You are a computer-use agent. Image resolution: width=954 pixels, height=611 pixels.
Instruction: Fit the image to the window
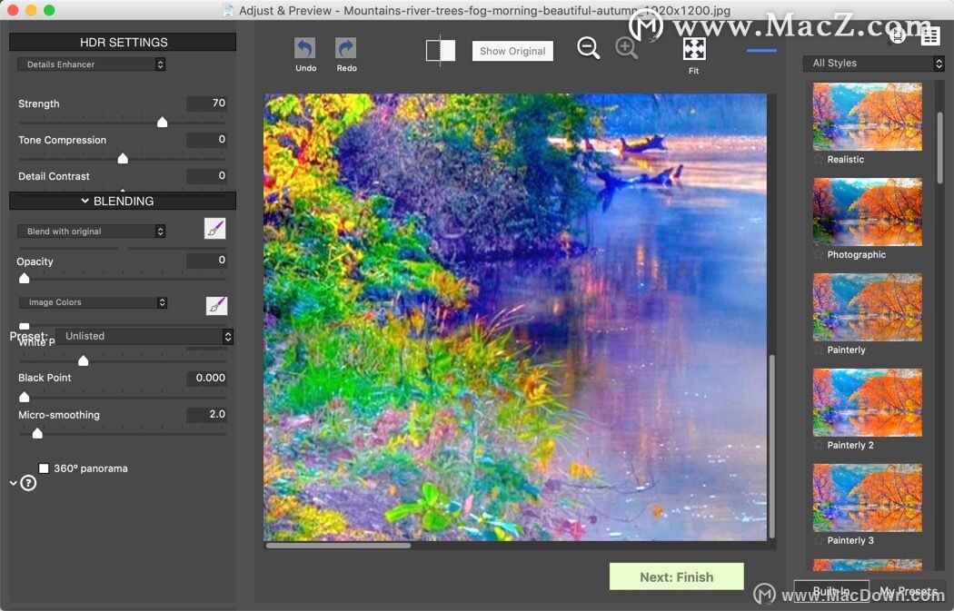(694, 49)
